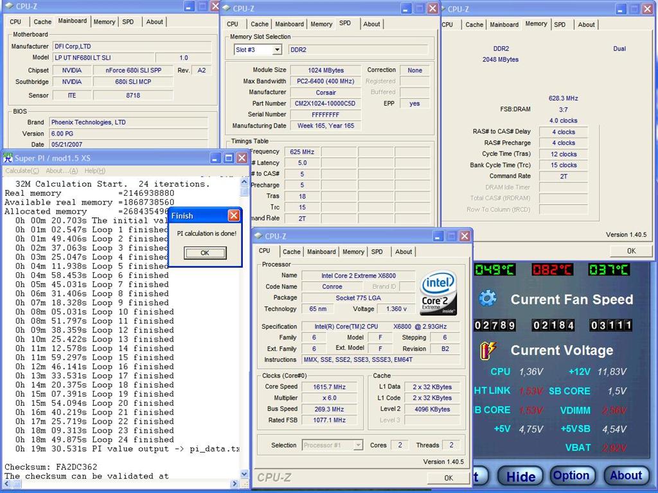Click the Hide button in the monitoring panel

520,476
